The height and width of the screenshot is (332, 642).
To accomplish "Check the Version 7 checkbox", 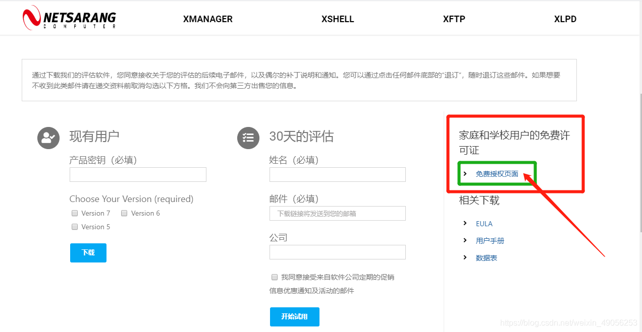I will click(75, 213).
